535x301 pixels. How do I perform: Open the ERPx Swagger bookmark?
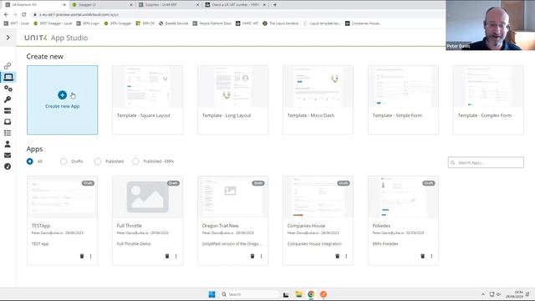click(x=118, y=23)
